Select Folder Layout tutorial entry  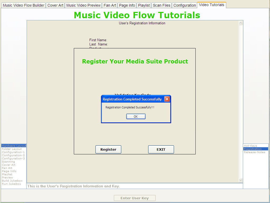(x=14, y=149)
